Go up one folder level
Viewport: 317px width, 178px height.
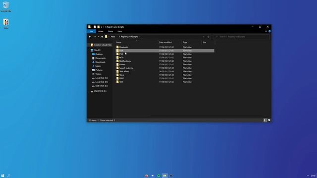102,37
